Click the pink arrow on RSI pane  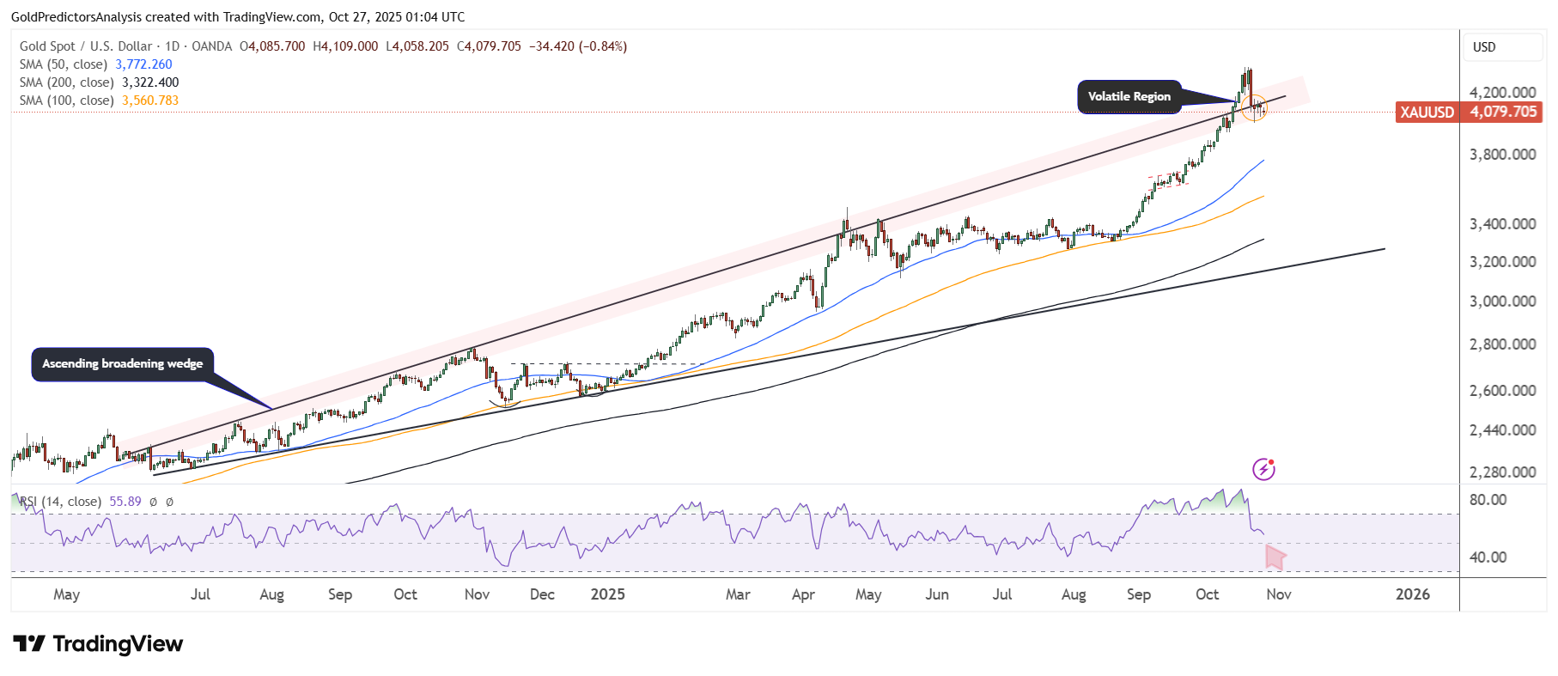(1275, 557)
